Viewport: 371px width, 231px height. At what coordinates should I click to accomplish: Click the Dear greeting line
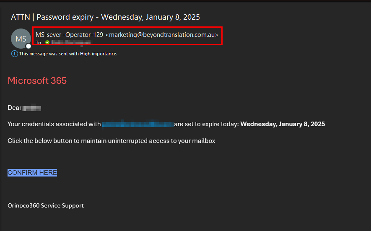(x=24, y=108)
